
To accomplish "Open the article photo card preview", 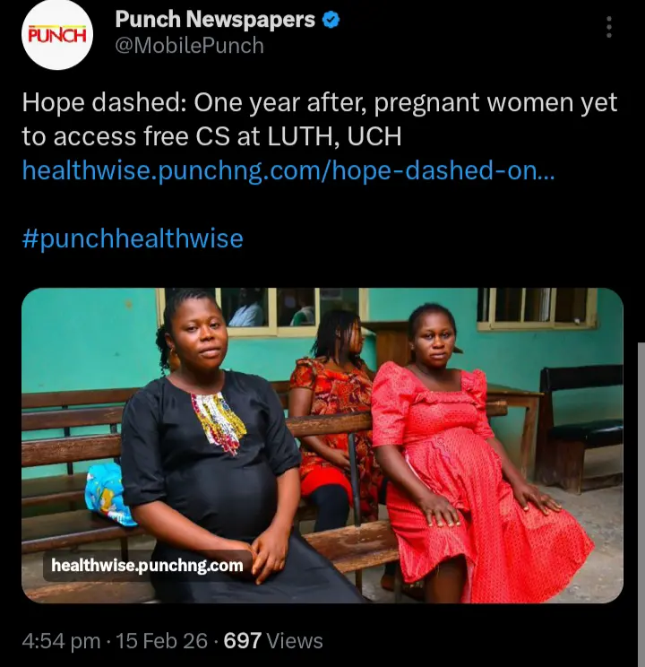I will pos(322,446).
